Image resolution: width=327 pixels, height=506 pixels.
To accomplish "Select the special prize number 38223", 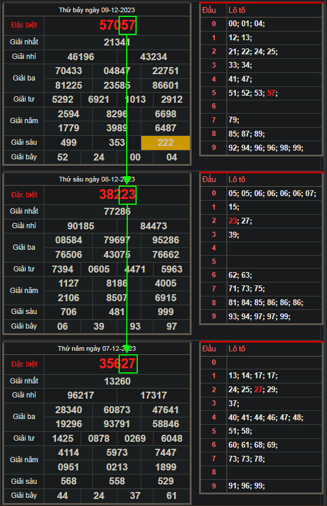I will [x=117, y=194].
